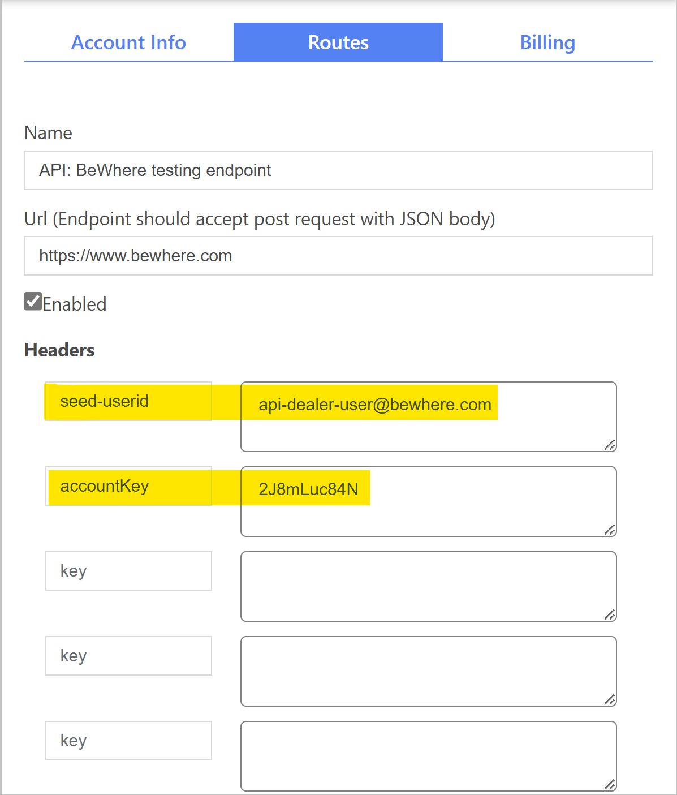This screenshot has width=677, height=795.
Task: Click the Url endpoint input field
Action: 338,256
